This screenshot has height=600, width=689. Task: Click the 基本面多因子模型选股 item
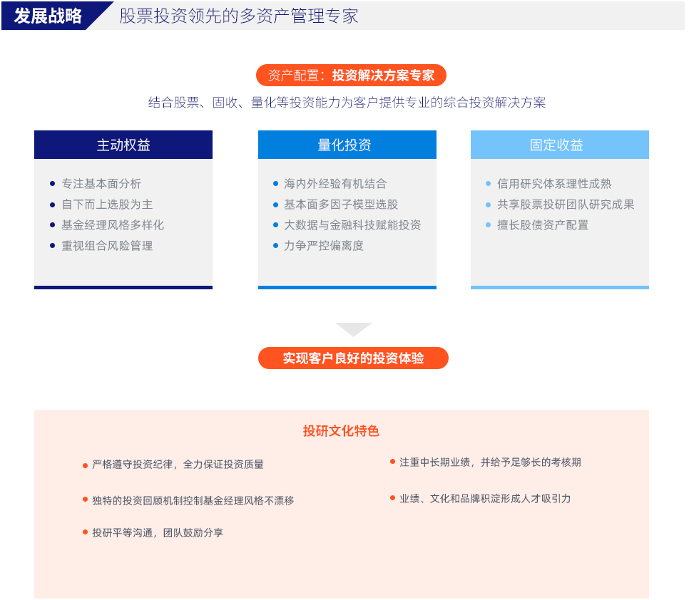coord(341,205)
